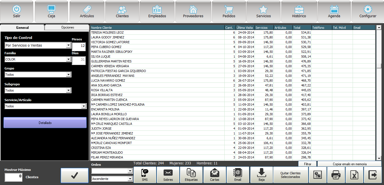Click the Mostrar Máximo clients input field

click(x=14, y=177)
